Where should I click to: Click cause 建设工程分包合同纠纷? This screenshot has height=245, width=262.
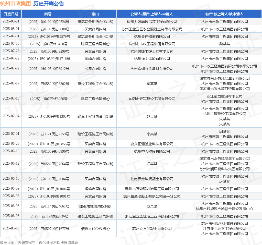pyautogui.click(x=95, y=116)
